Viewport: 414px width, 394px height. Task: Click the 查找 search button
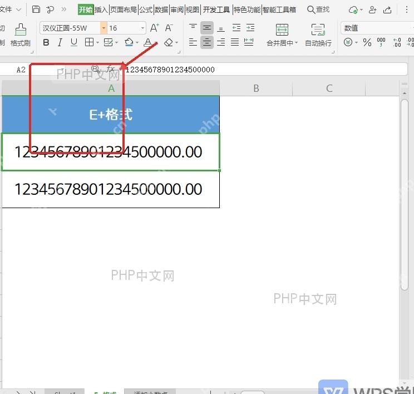tap(318, 10)
